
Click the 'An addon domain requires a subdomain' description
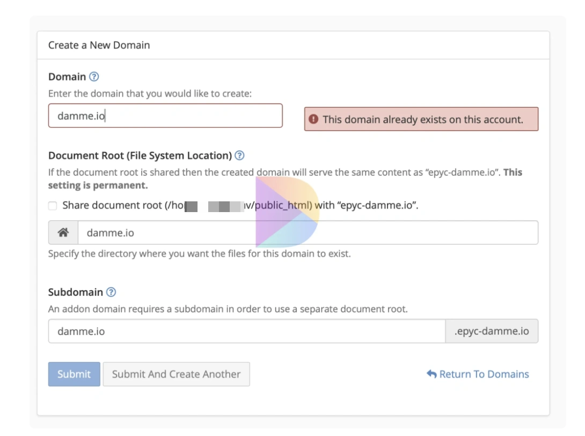[x=228, y=309]
